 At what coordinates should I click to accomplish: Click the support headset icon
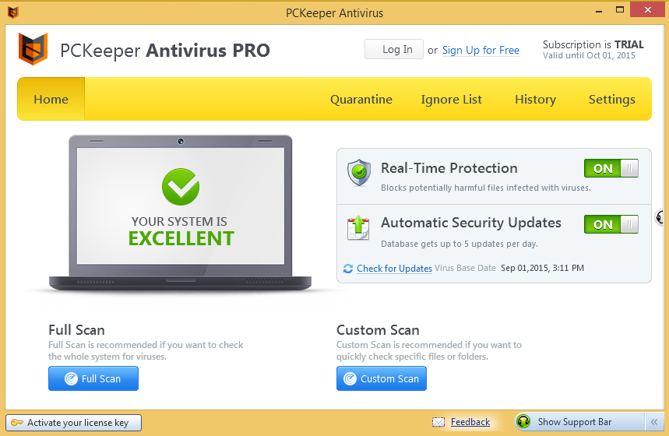(x=523, y=421)
